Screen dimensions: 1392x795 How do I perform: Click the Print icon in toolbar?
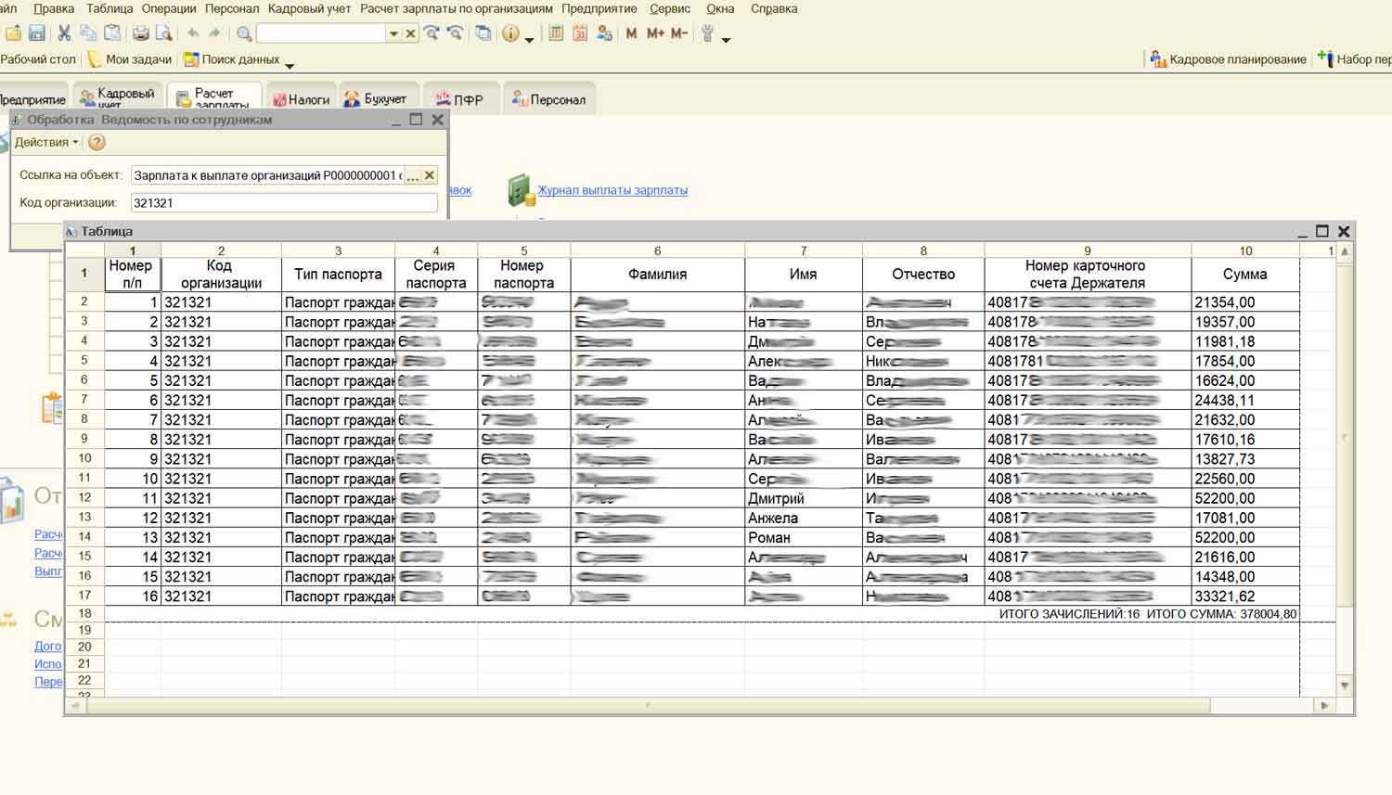(x=140, y=33)
